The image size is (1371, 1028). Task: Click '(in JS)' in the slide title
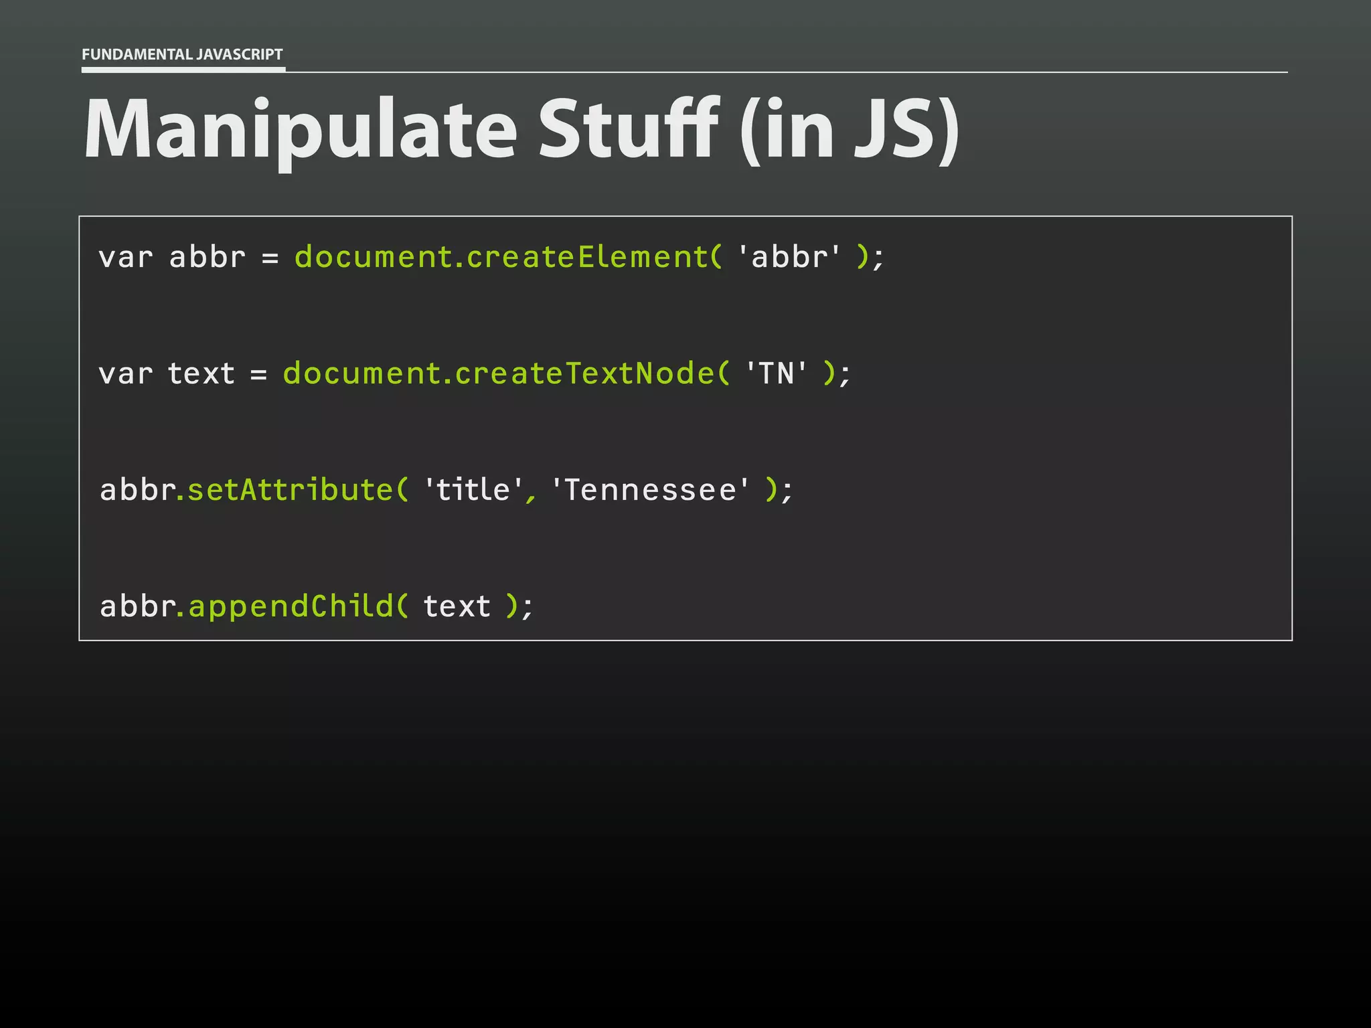tap(850, 128)
